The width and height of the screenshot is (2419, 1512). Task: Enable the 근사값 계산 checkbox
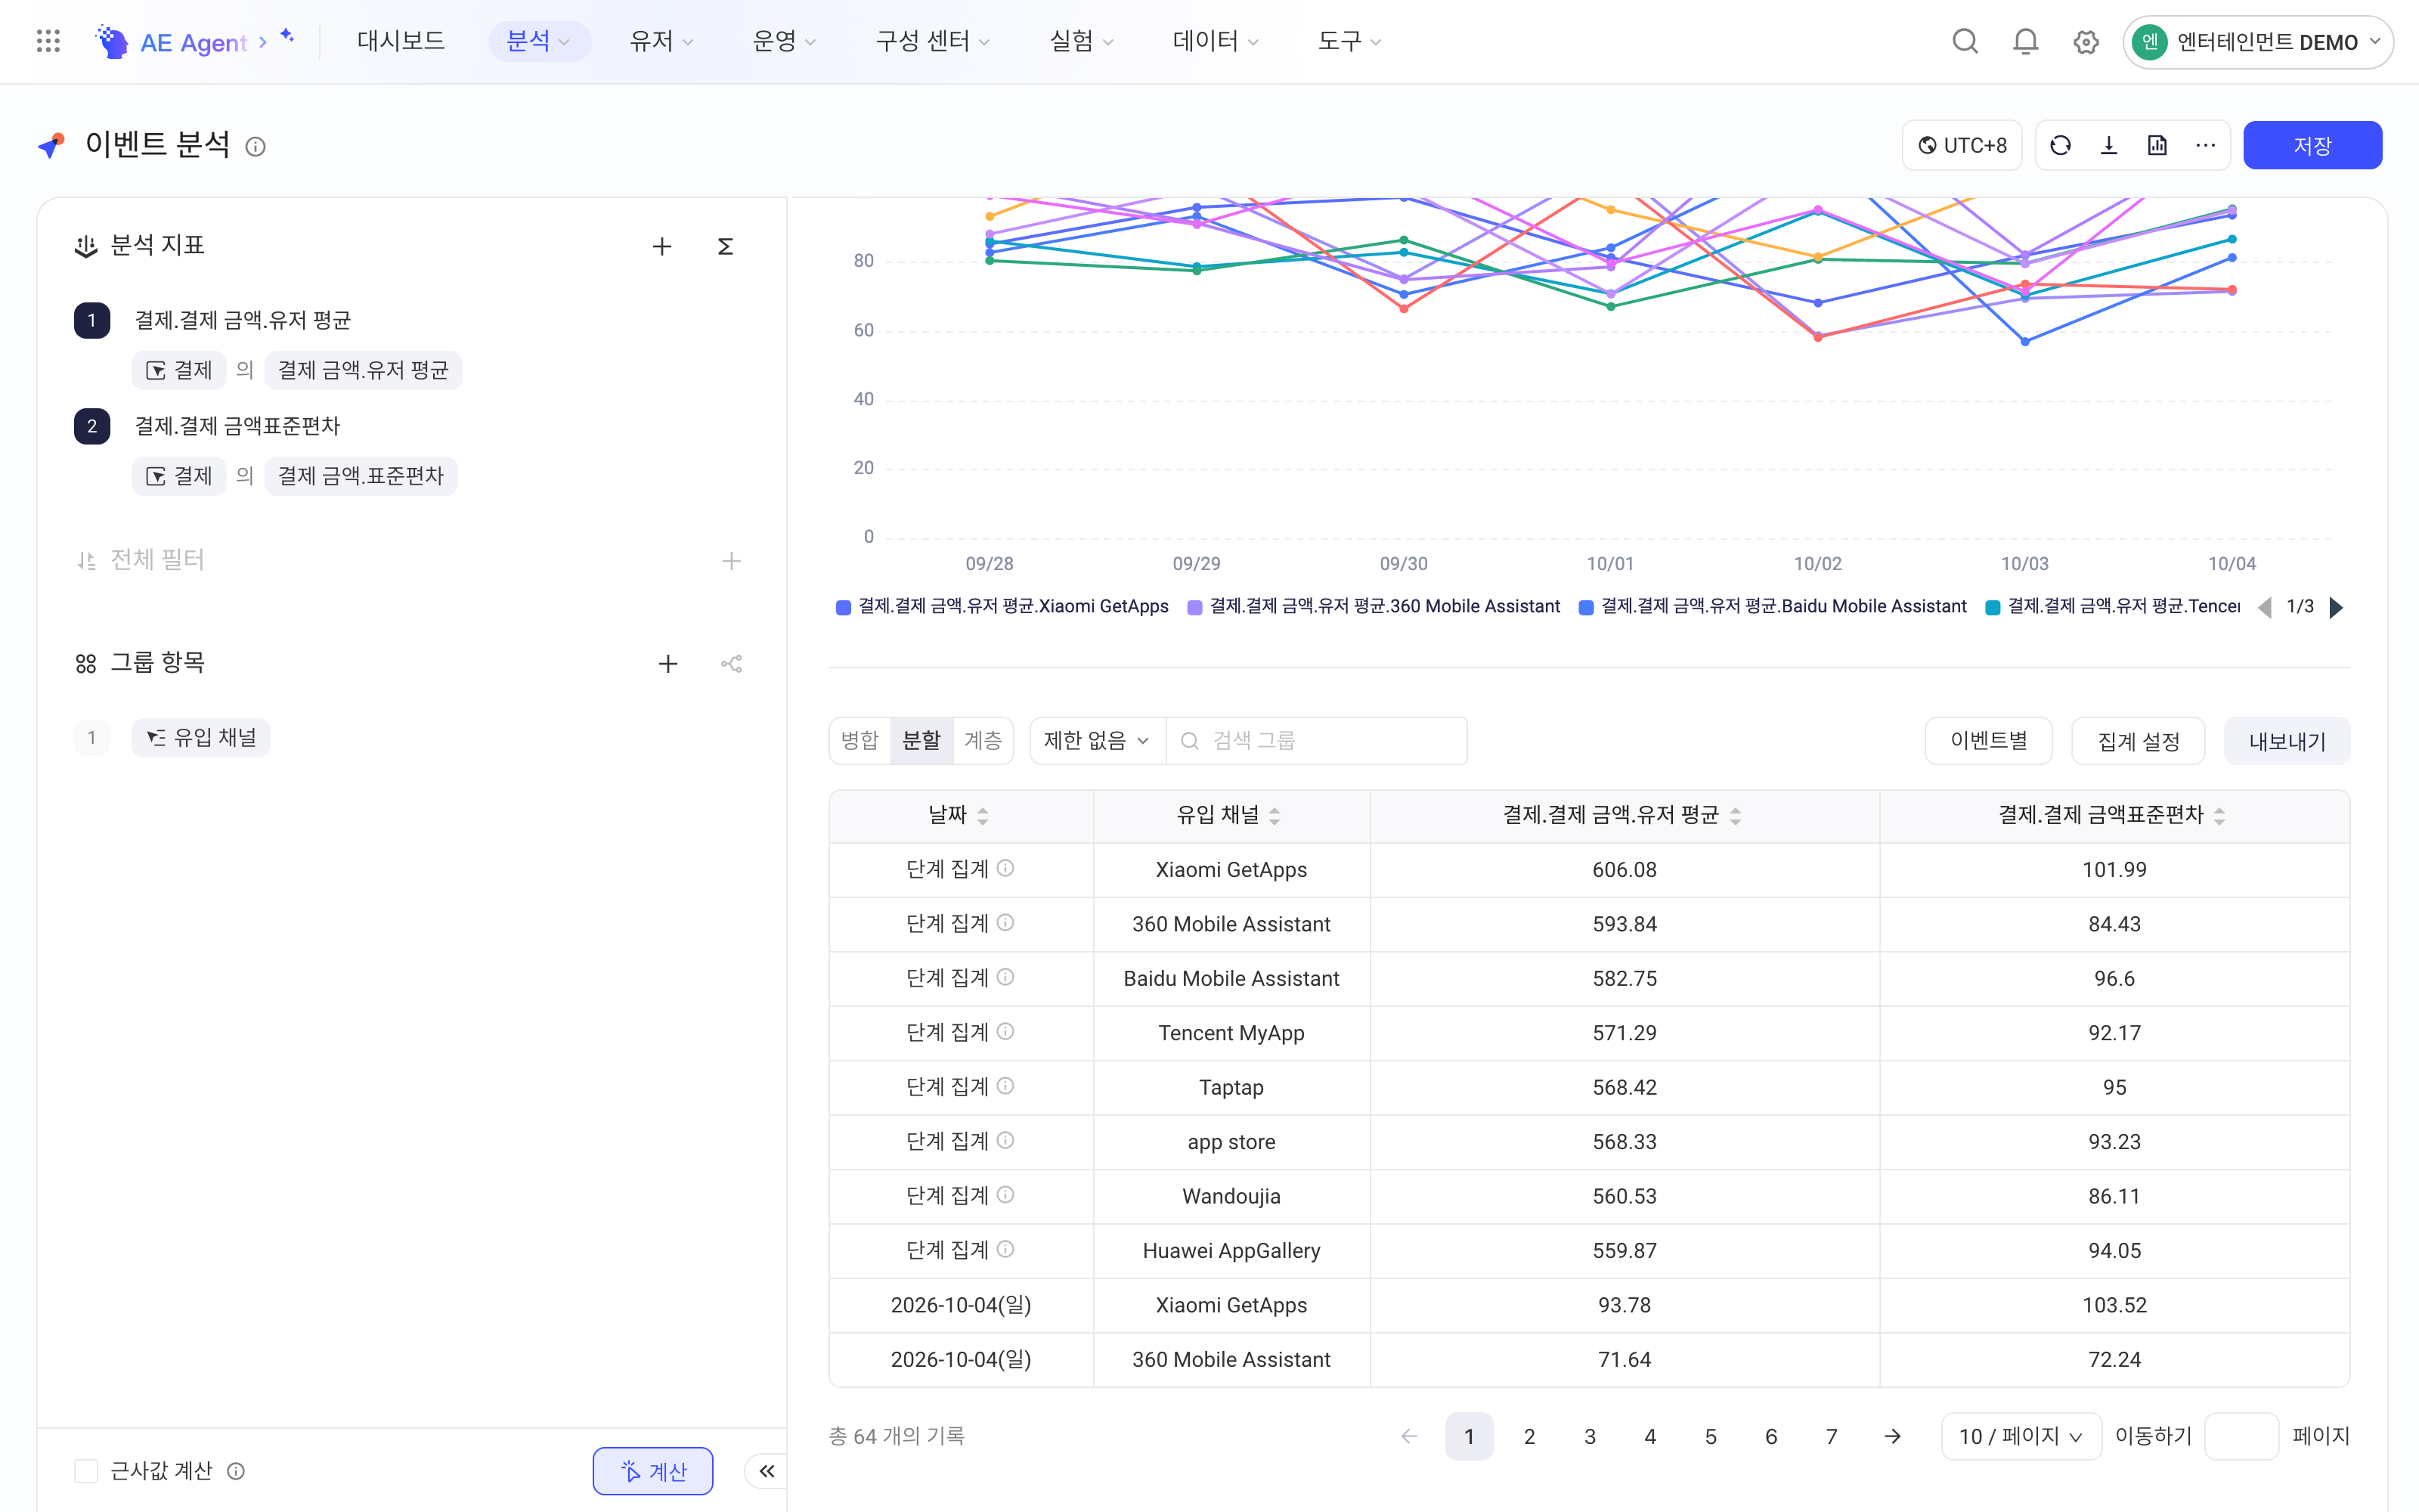pyautogui.click(x=87, y=1470)
